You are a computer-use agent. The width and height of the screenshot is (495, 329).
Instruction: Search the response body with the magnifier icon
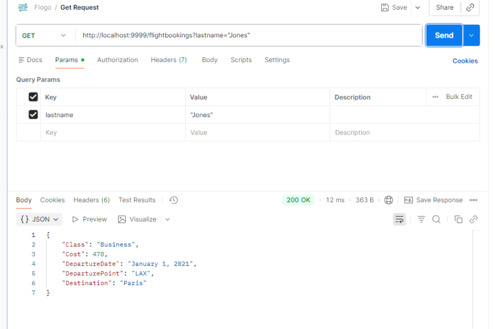click(x=436, y=219)
